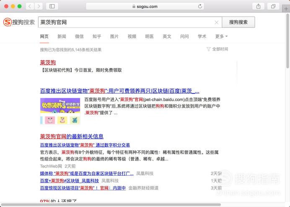Show the Safari sidebar
This screenshot has width=290, height=207.
52,6
